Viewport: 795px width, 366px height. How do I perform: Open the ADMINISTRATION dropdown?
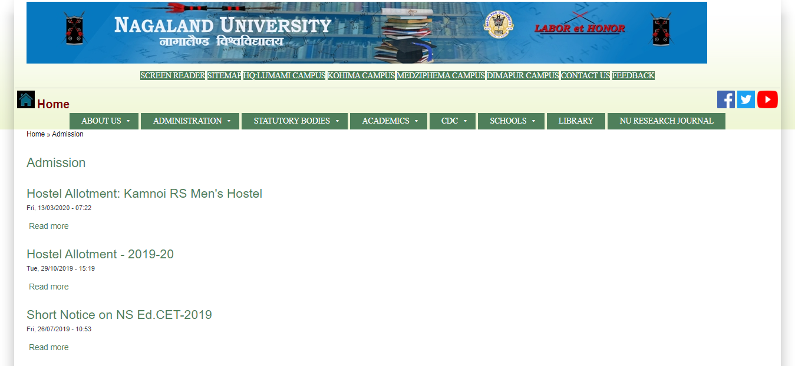click(x=190, y=121)
